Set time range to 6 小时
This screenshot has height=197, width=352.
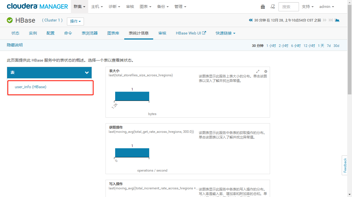(296, 46)
